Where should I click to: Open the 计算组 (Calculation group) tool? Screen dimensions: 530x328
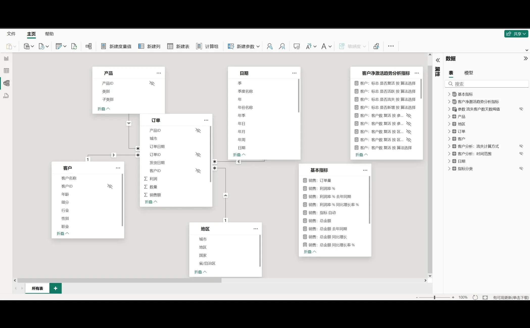click(207, 46)
